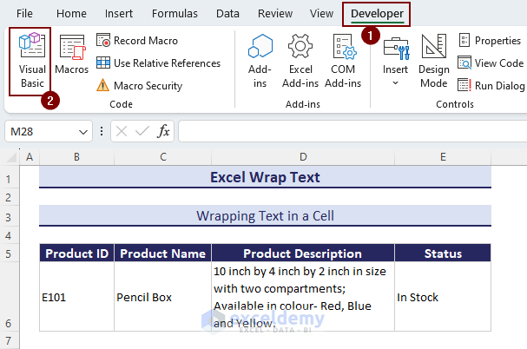Toggle Use Relative References
Image resolution: width=527 pixels, height=349 pixels.
point(158,63)
